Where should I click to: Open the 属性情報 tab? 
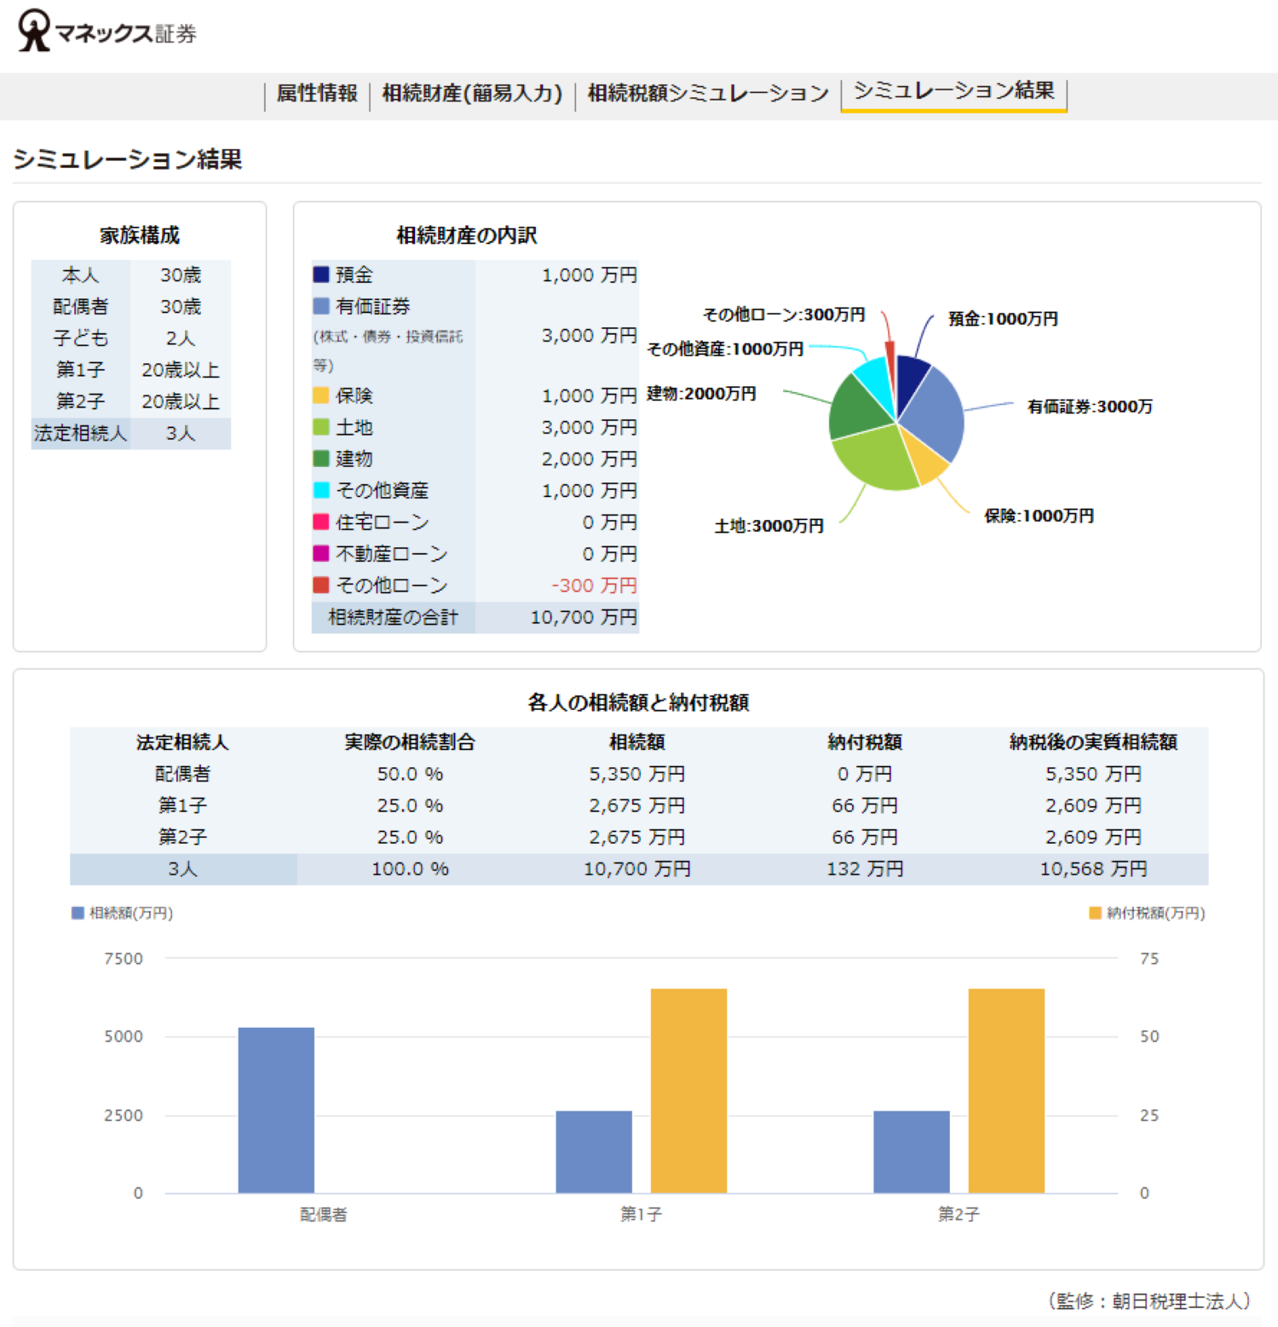tap(317, 93)
